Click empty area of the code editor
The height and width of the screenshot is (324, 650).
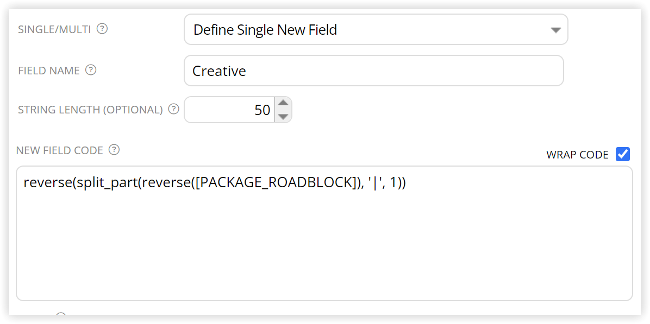point(324,248)
